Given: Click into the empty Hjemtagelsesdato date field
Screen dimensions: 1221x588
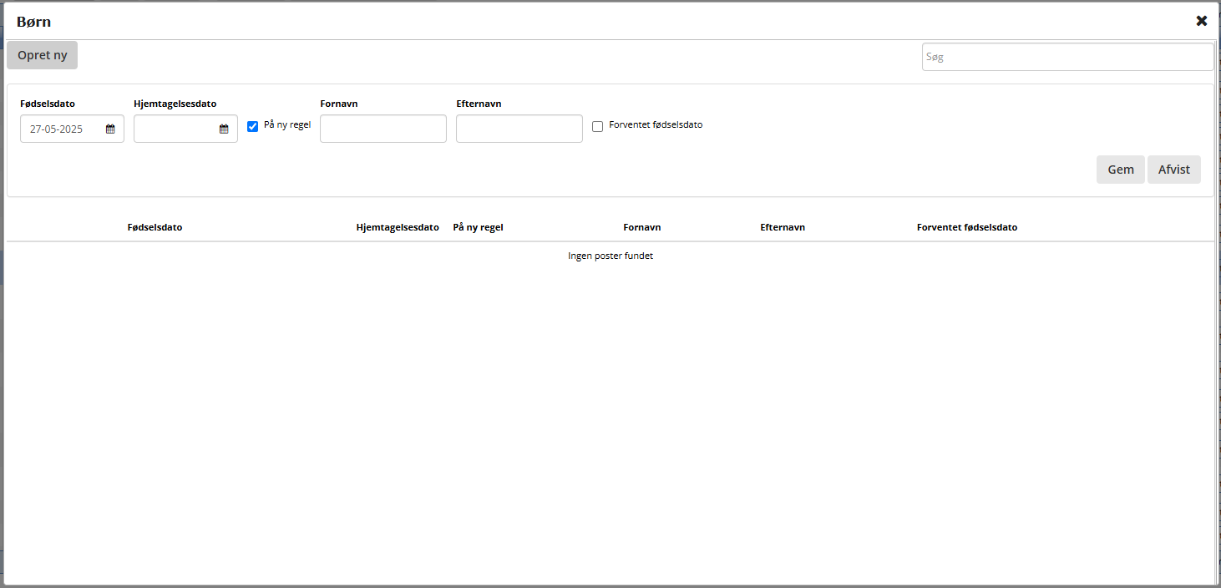Looking at the screenshot, I should tap(175, 129).
